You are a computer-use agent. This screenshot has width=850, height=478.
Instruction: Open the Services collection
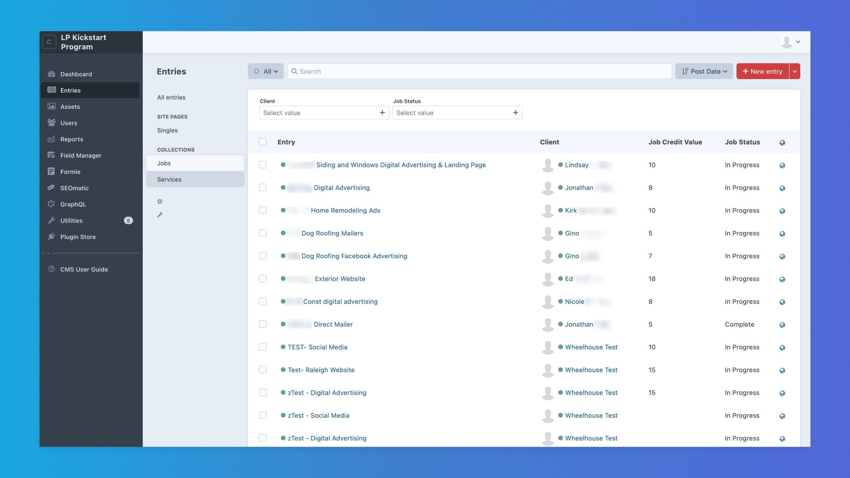[x=169, y=179]
